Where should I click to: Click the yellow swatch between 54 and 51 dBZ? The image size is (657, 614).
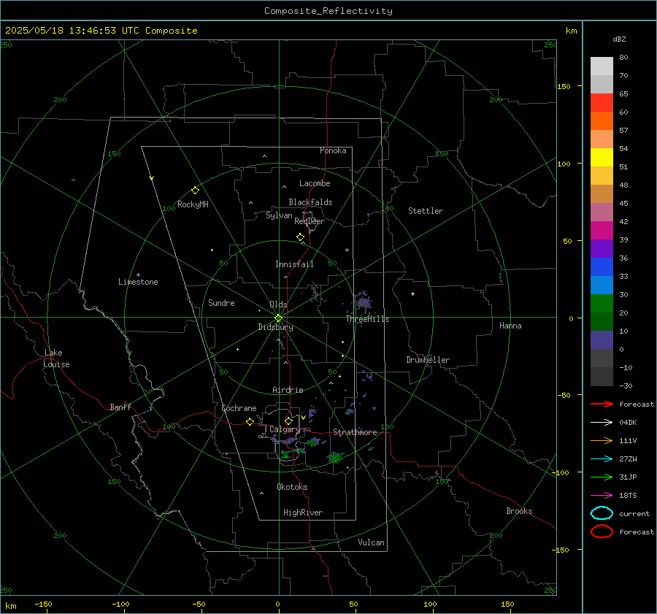(x=602, y=157)
